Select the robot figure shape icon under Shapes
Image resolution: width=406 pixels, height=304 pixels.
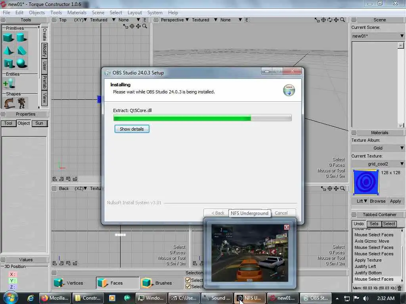click(x=22, y=103)
